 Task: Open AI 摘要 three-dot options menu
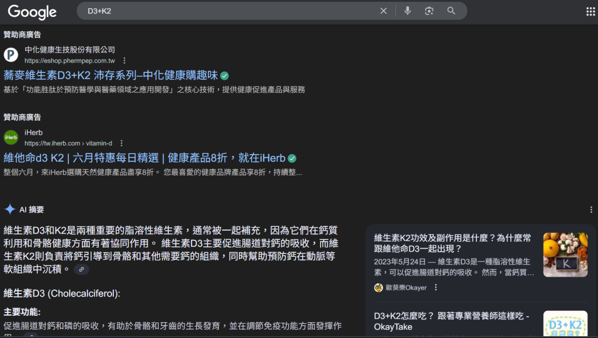click(x=591, y=210)
